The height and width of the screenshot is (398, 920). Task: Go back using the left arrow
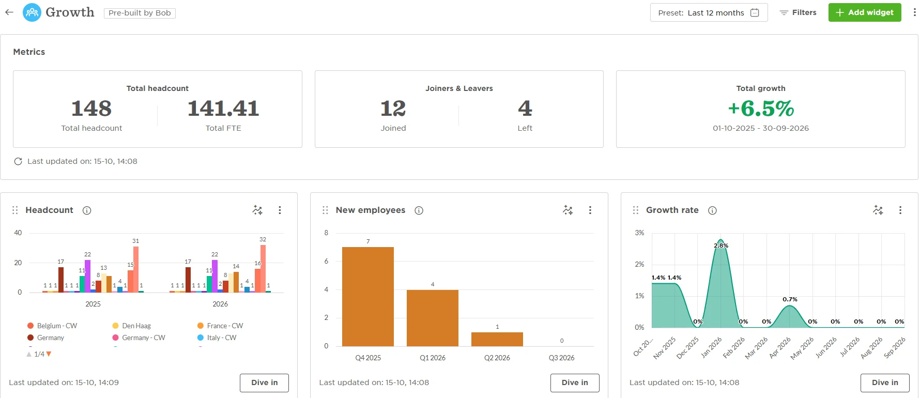click(9, 12)
